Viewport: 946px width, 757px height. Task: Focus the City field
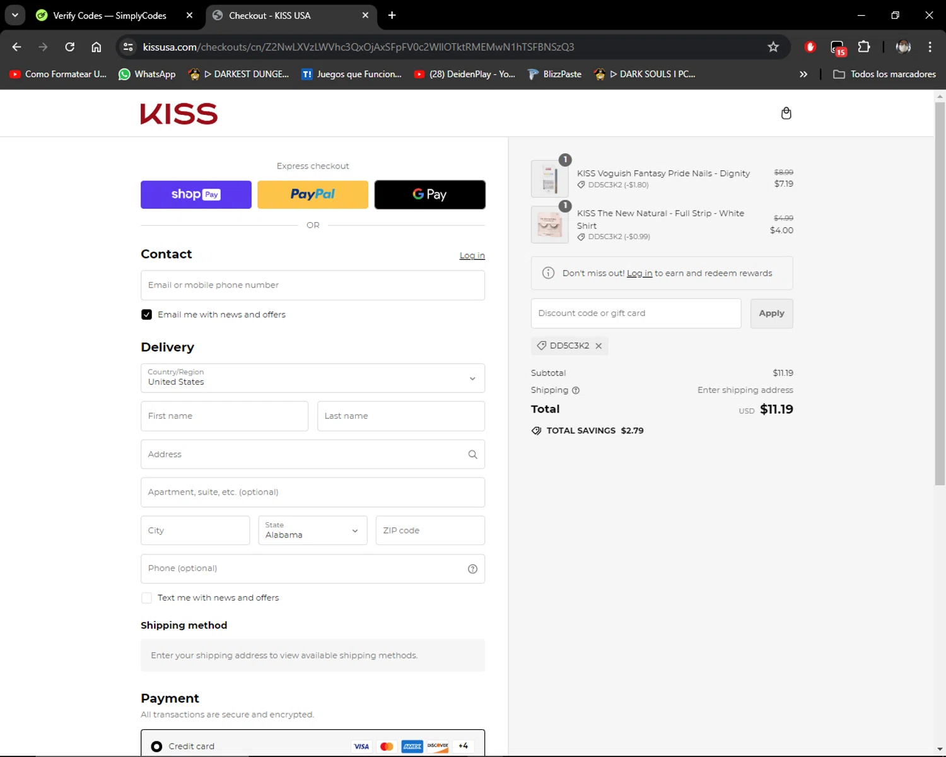click(x=196, y=531)
